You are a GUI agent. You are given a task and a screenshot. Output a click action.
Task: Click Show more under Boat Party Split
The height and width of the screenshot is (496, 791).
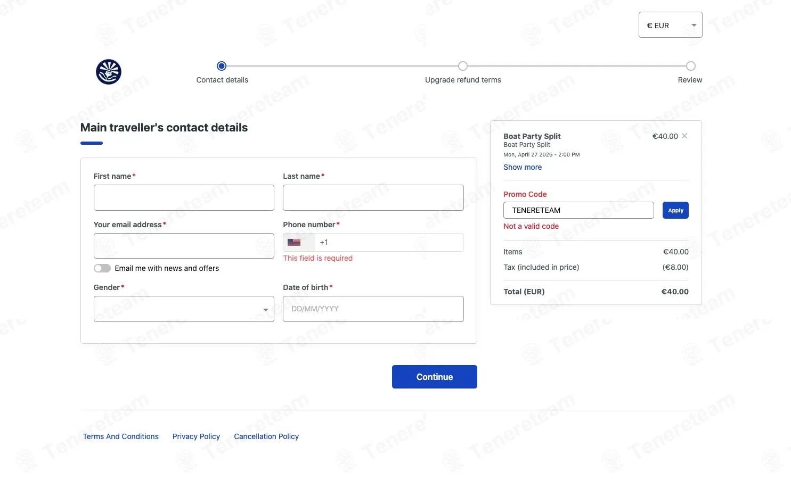click(523, 167)
